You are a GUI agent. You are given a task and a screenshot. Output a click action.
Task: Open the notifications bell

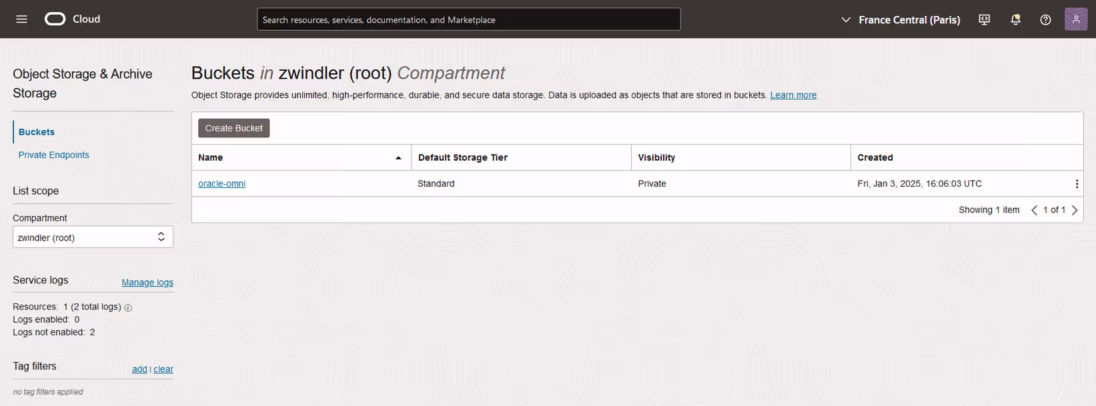click(x=1015, y=20)
